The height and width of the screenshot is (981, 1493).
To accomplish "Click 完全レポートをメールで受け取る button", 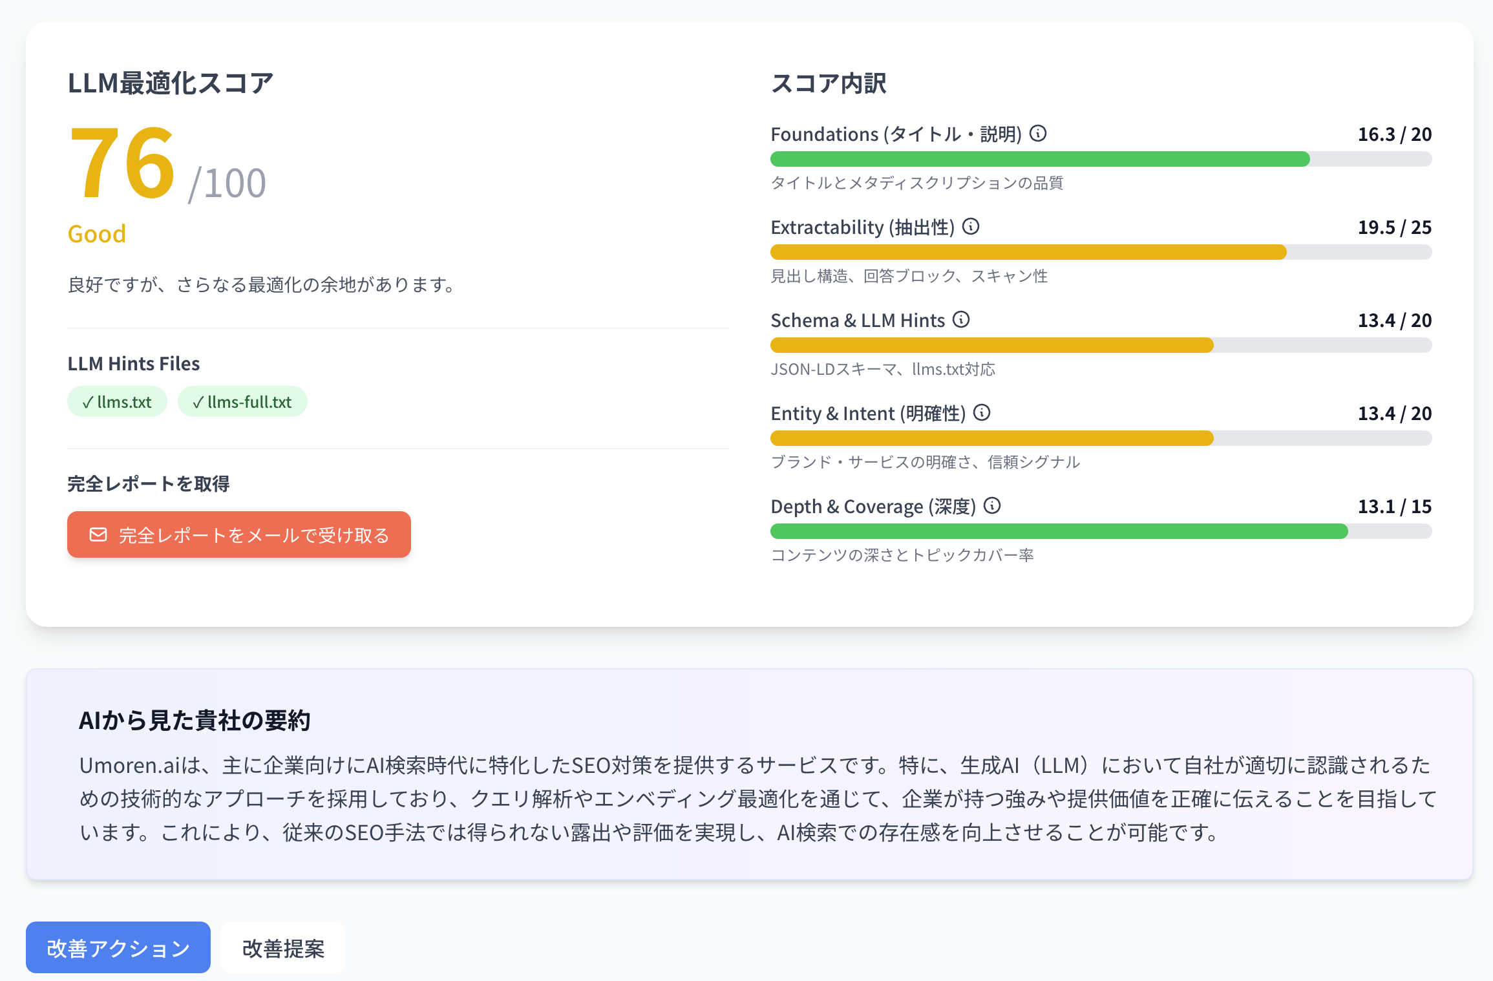I will (x=238, y=534).
